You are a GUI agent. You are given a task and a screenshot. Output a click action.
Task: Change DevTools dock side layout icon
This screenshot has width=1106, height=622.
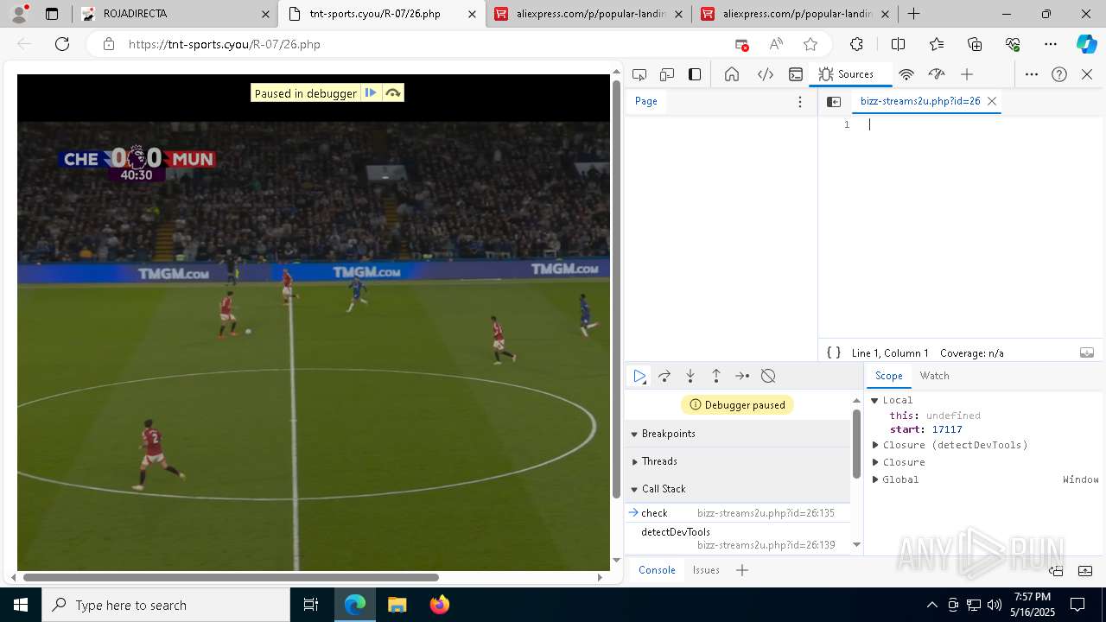[x=695, y=74]
